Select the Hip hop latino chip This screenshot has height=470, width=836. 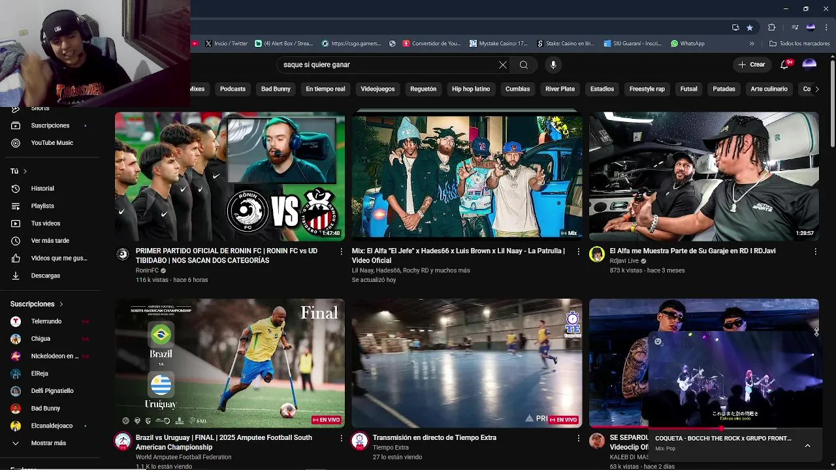[x=471, y=89]
